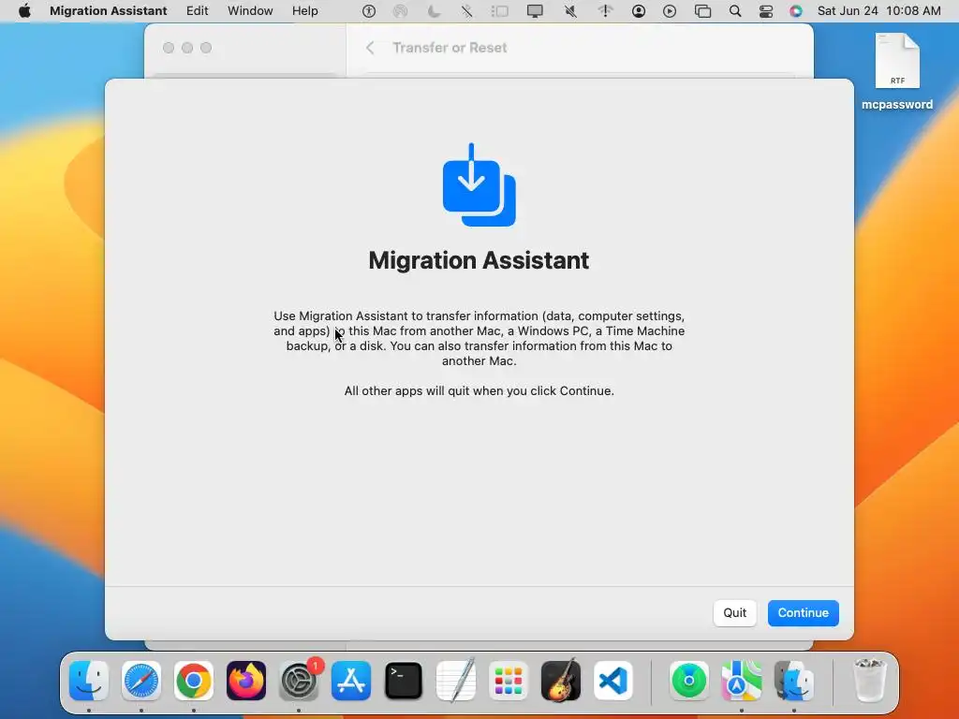
Task: Launch Safari from the Dock
Action: 141,681
